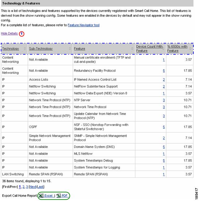Open device count for Redundancy Facility Protocol

[164, 71]
